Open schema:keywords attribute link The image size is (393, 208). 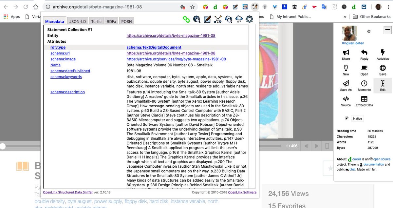pyautogui.click(x=66, y=77)
